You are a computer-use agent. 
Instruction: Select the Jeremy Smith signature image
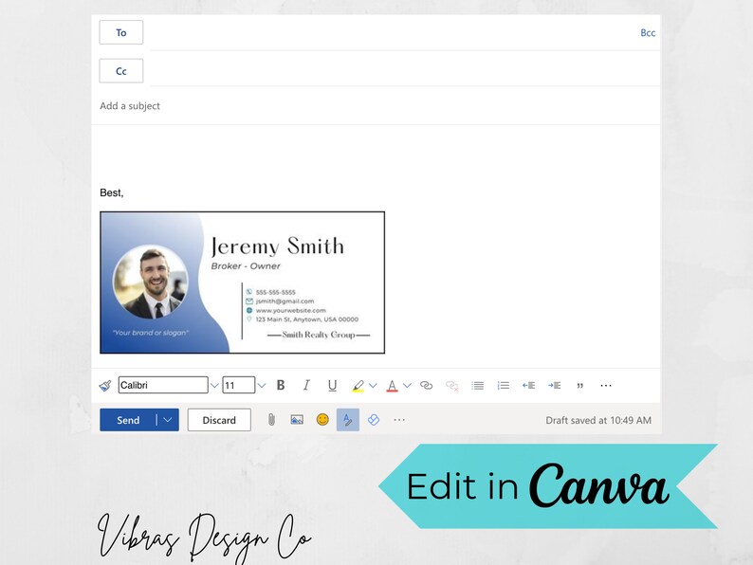243,282
